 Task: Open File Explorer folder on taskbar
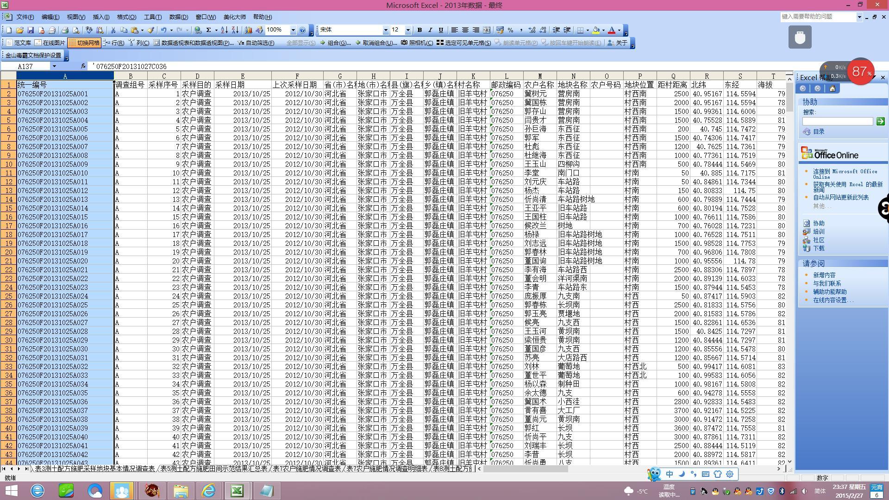[x=181, y=491]
